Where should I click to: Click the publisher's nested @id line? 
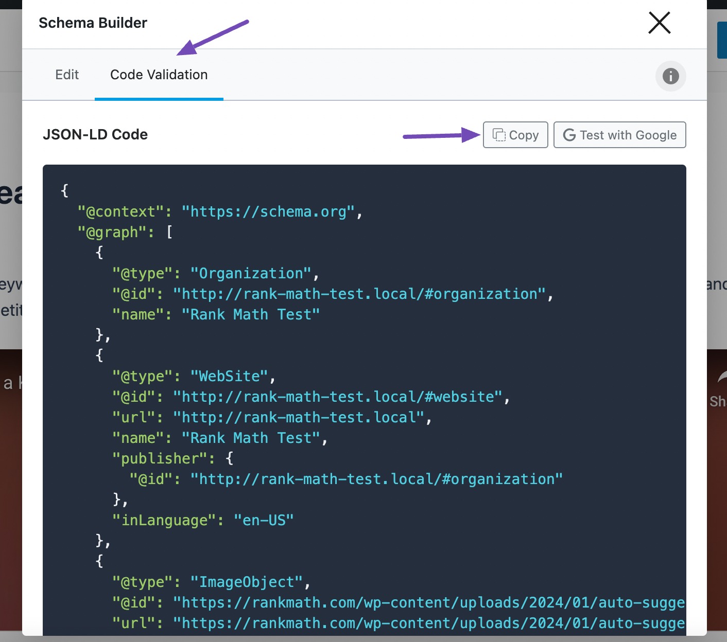346,479
